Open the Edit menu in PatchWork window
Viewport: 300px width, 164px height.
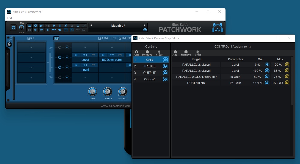(10, 18)
